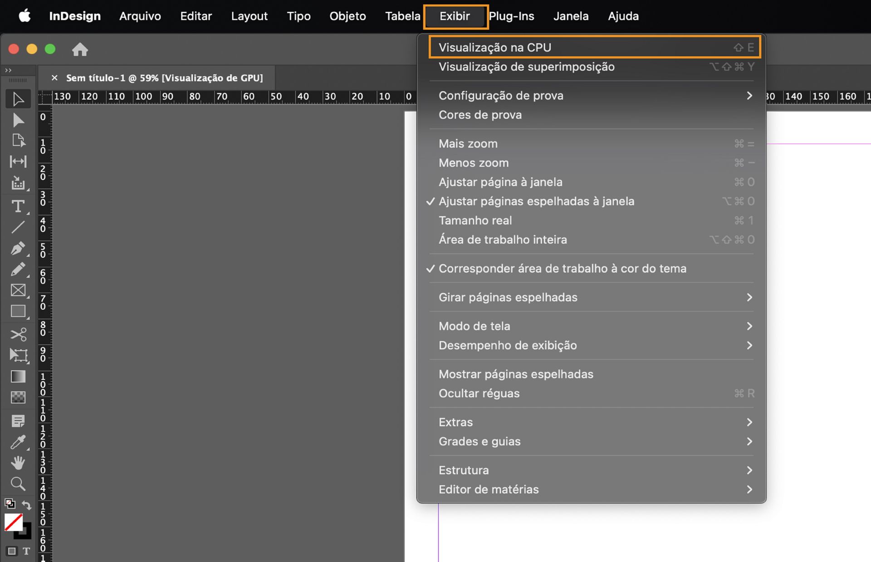
Task: Open the Janela menu
Action: pos(571,16)
